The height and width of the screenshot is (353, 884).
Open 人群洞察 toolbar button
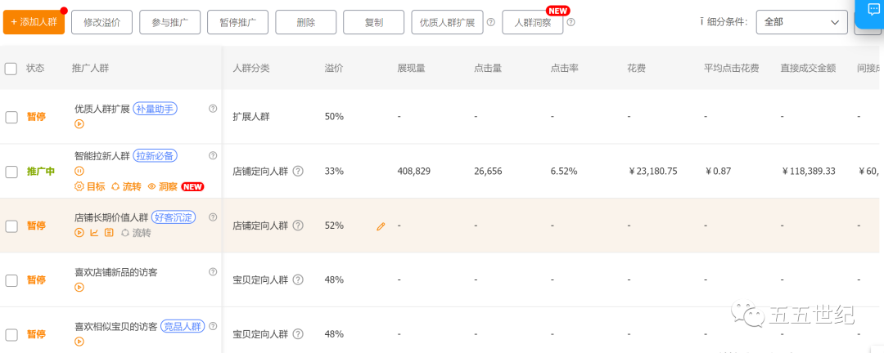coord(533,23)
